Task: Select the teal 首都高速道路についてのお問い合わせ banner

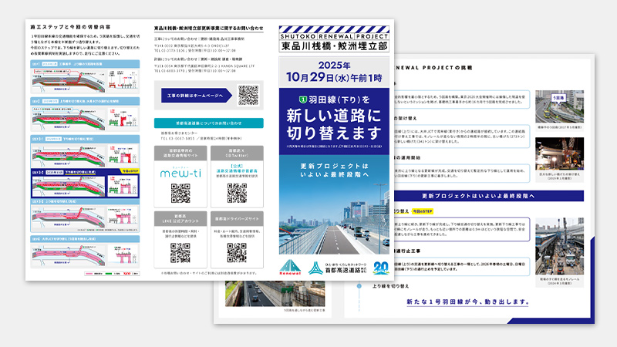Action: tap(208, 123)
